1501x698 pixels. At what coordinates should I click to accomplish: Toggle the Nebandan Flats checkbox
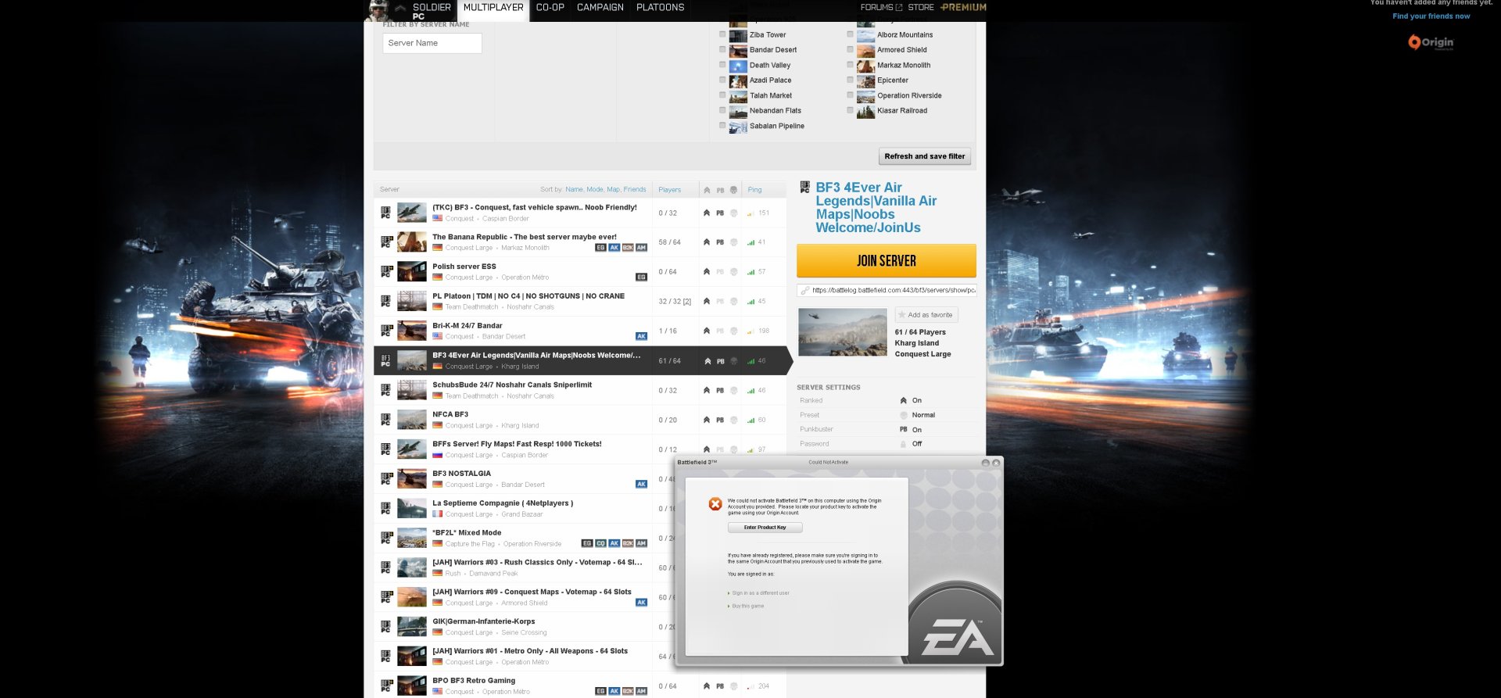[722, 110]
